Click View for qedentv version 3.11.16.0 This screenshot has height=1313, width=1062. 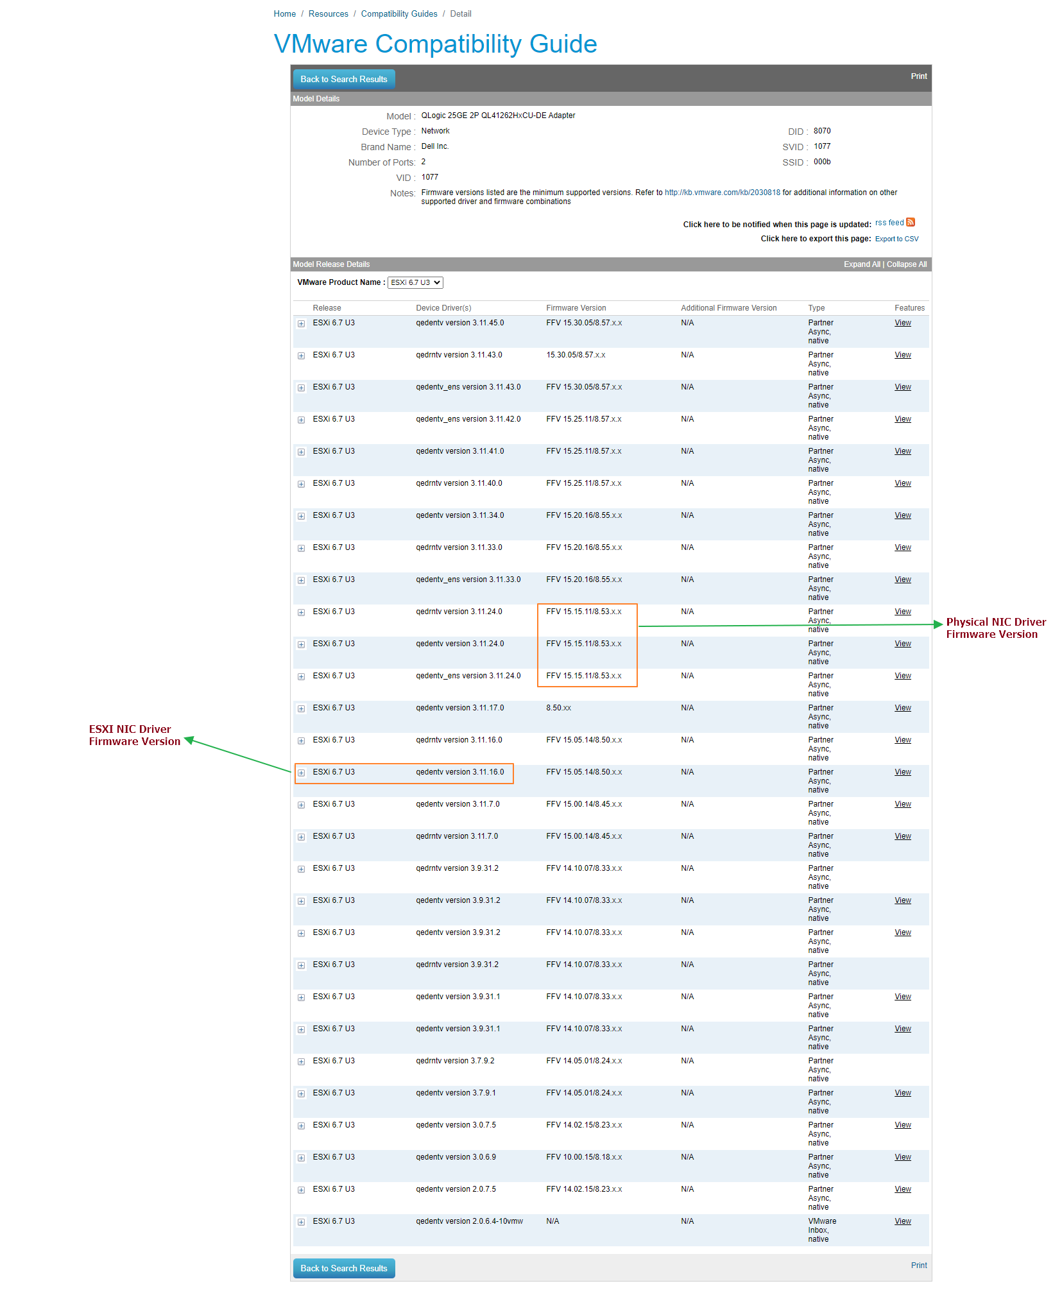pos(902,772)
